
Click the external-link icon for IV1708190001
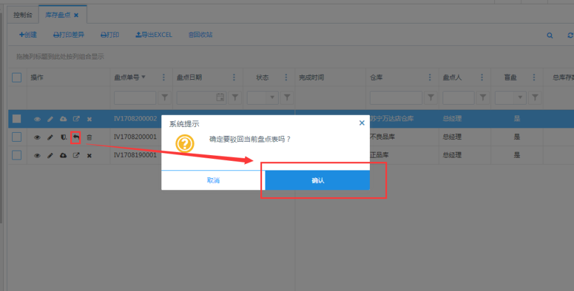coord(77,155)
